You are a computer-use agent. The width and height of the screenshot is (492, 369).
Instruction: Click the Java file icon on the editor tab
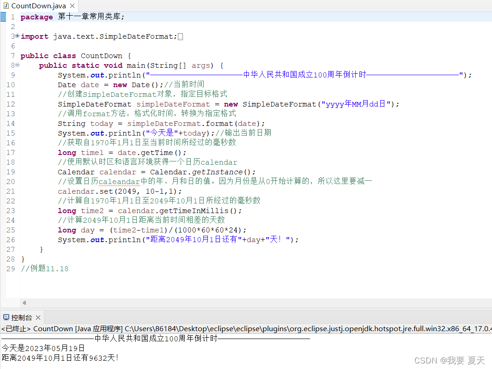(x=6, y=6)
